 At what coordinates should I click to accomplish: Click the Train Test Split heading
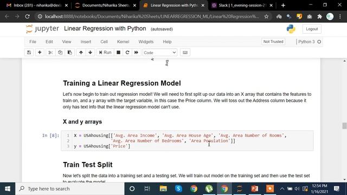click(88, 165)
